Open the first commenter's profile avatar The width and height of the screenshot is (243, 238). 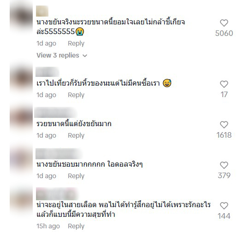21,16
